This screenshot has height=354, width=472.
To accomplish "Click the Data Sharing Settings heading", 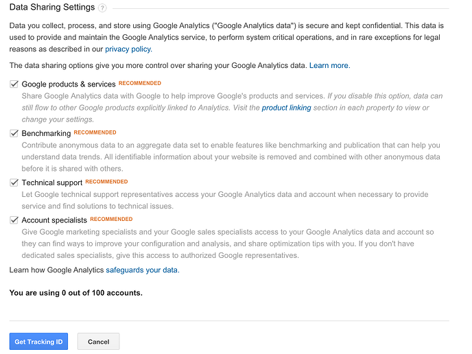I will (x=52, y=7).
